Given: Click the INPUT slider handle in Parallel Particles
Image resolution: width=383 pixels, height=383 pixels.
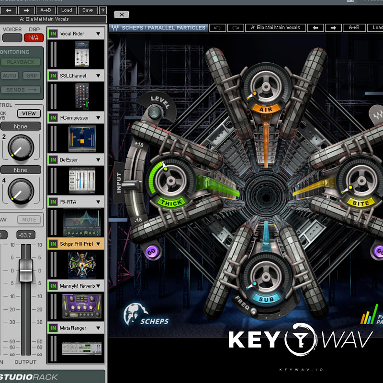Looking at the screenshot, I should pyautogui.click(x=131, y=185).
